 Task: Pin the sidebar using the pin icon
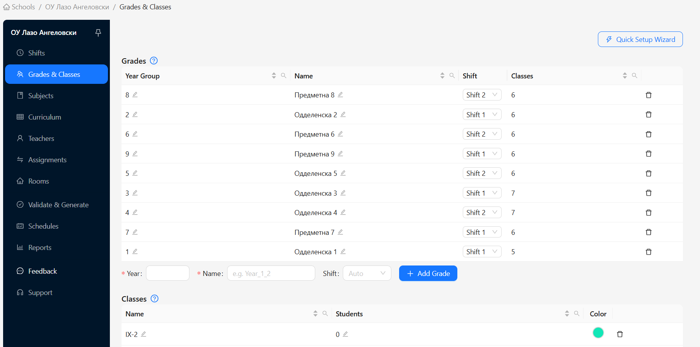point(98,33)
